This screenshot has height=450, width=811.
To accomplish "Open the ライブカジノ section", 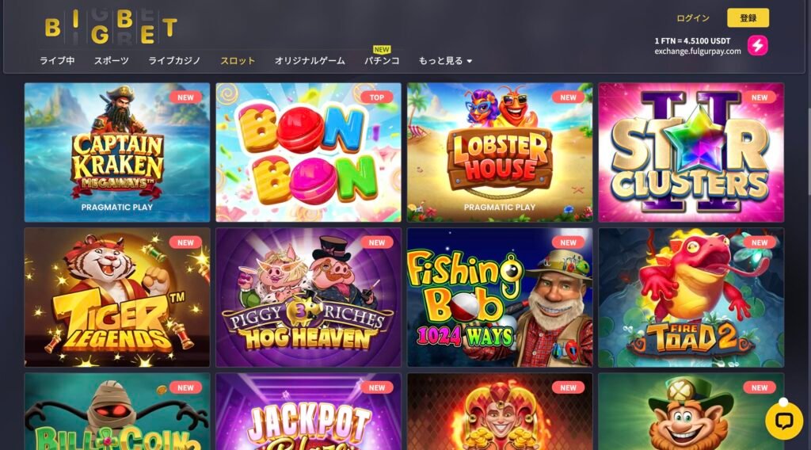I will coord(174,60).
